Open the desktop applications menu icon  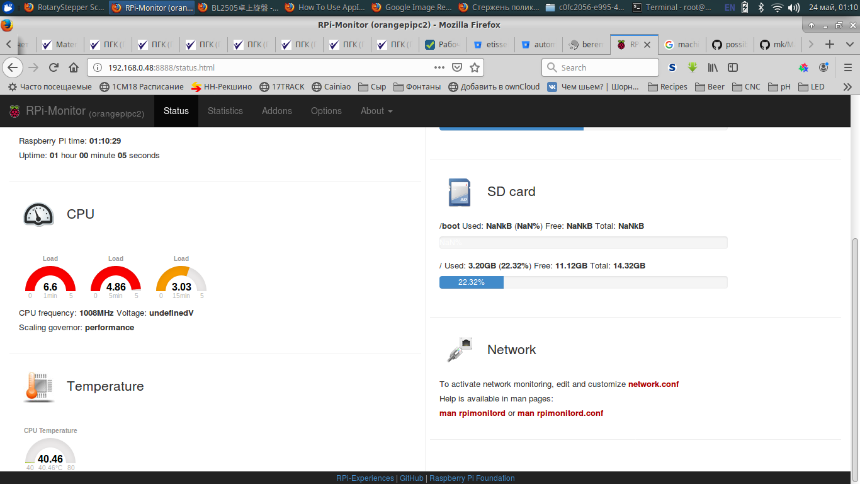pyautogui.click(x=8, y=8)
